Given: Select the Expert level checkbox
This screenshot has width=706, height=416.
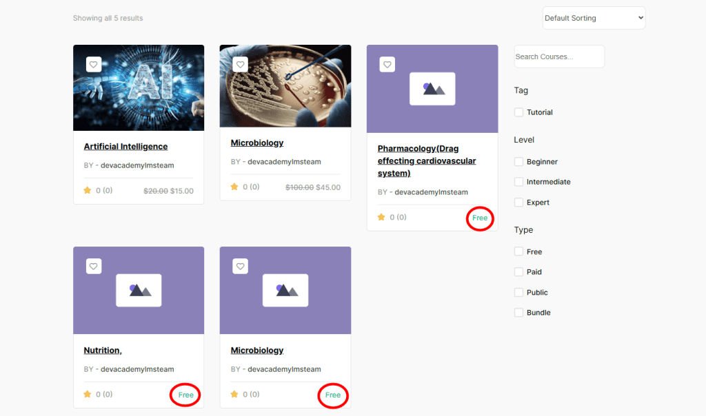Looking at the screenshot, I should click(x=518, y=202).
